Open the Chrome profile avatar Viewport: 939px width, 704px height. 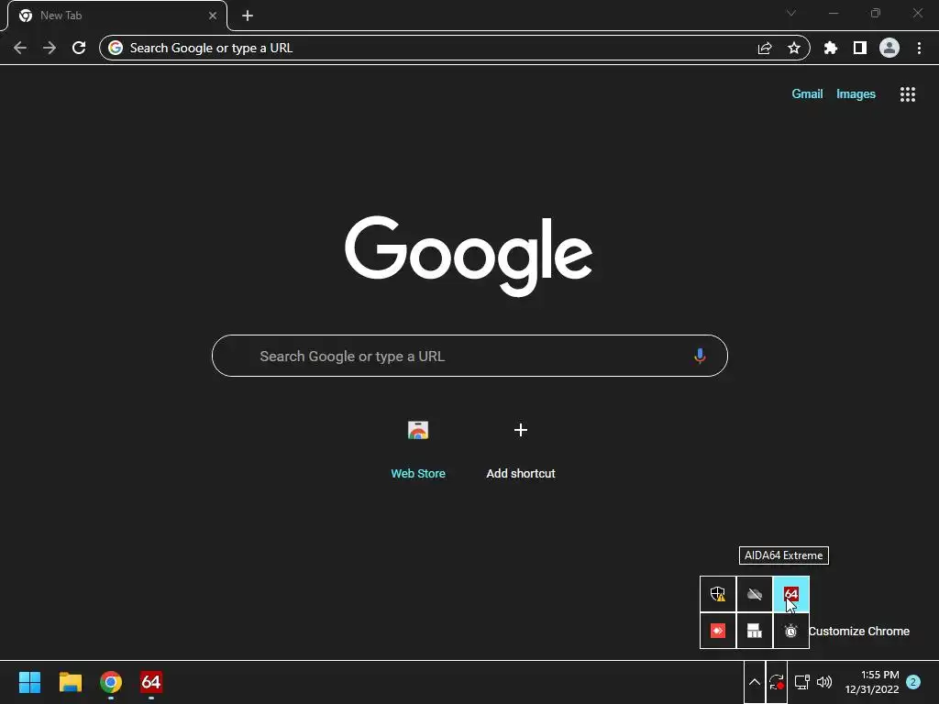point(889,48)
